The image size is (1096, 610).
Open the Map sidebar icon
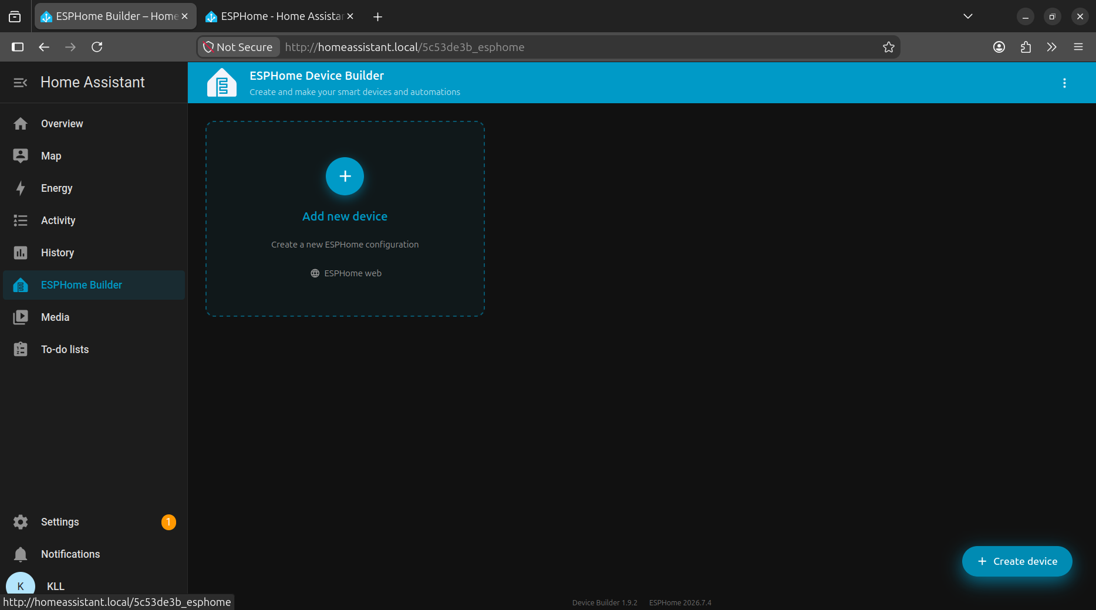tap(21, 156)
